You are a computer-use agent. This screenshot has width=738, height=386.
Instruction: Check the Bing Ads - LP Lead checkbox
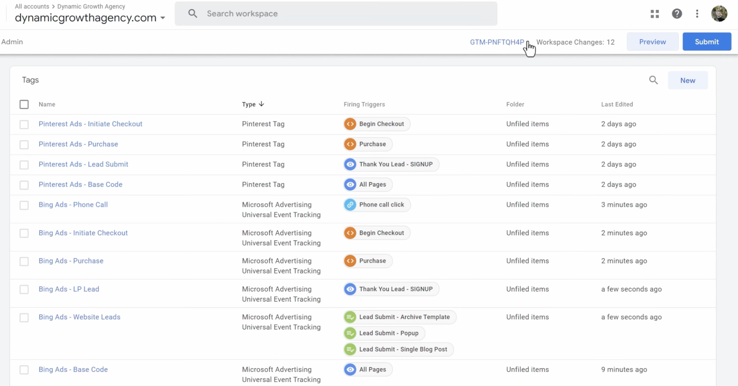point(24,289)
